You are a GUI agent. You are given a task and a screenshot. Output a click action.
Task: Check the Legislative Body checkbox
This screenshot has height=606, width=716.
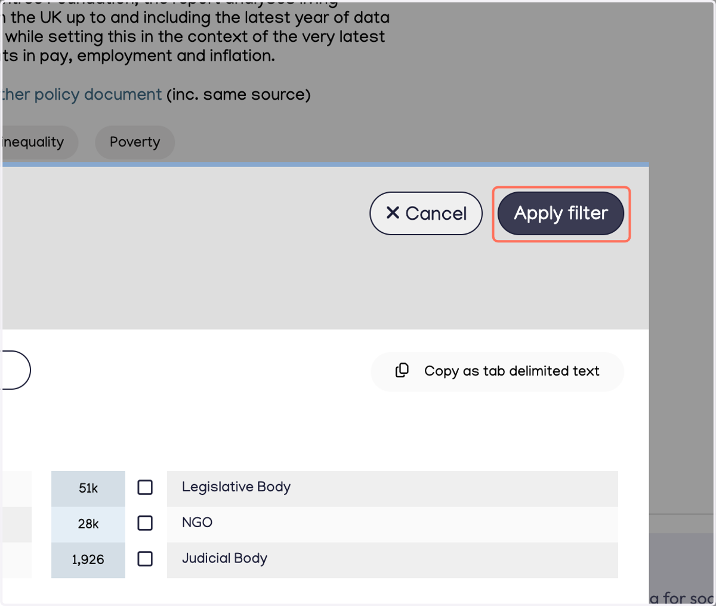[145, 487]
